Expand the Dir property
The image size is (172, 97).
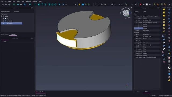135,37
